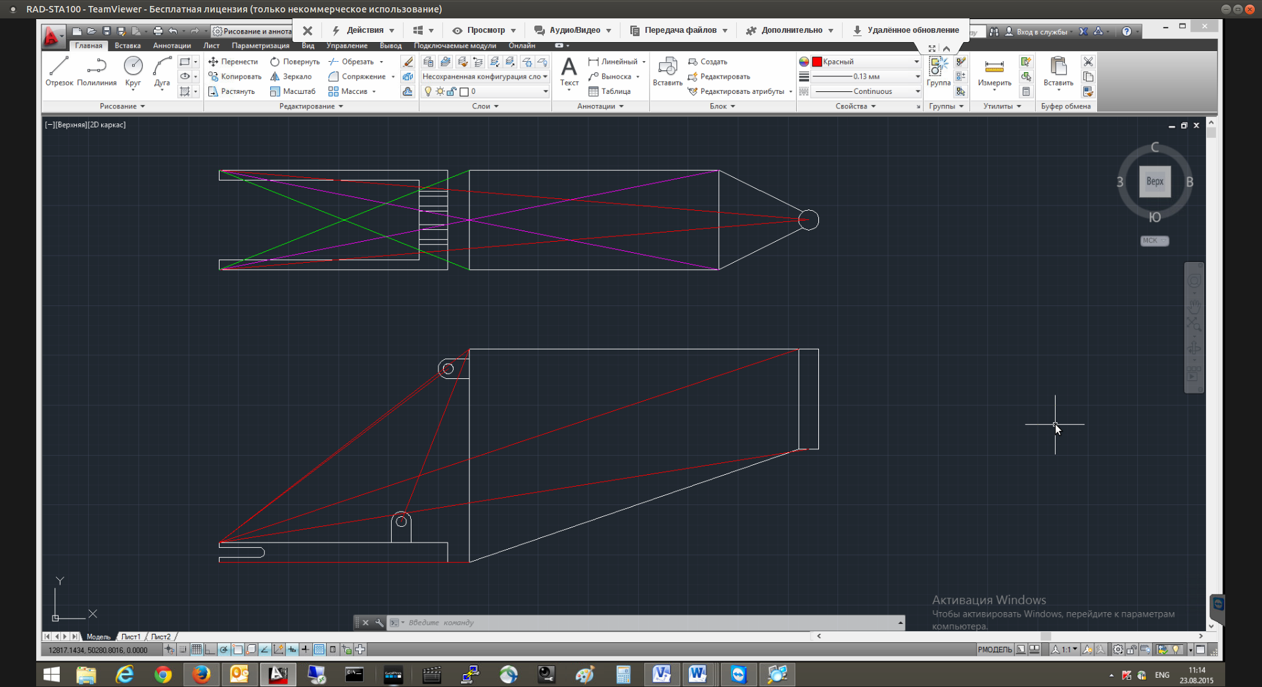Click the Undo arrow in quick access toolbar
This screenshot has width=1262, height=687.
[173, 31]
